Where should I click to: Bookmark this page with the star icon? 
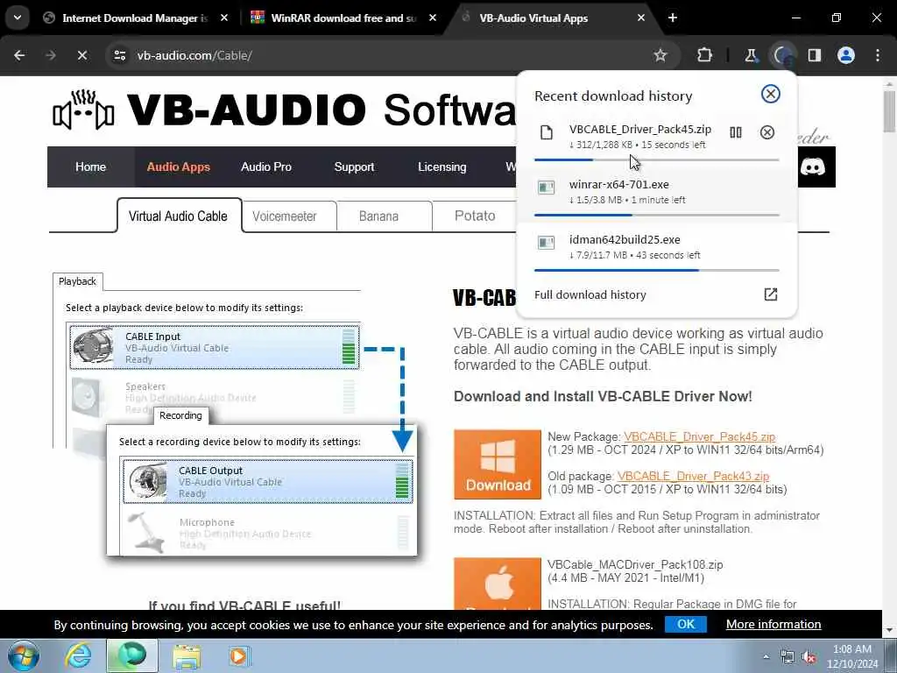pos(660,55)
